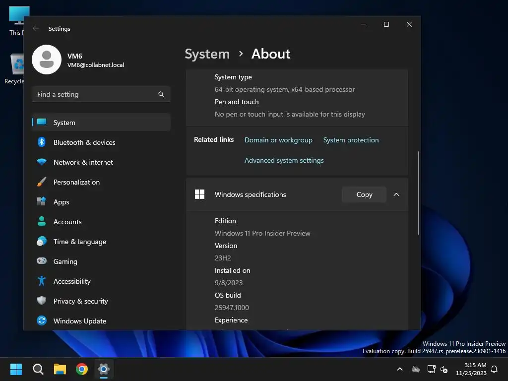Select the This PC desktop icon
This screenshot has height=381, width=508.
tap(16, 21)
